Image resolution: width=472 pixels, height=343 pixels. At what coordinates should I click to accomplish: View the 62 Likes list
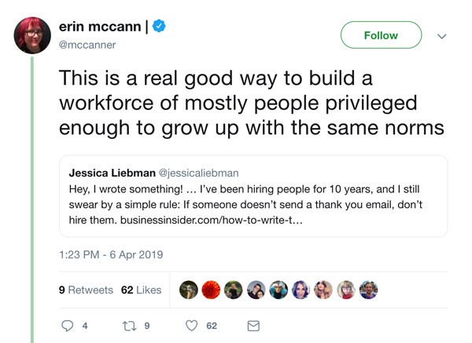pos(141,290)
